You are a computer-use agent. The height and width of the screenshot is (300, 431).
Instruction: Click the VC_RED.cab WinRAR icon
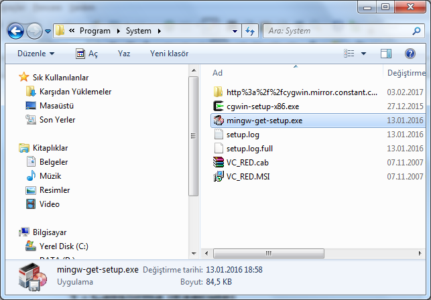(x=219, y=162)
